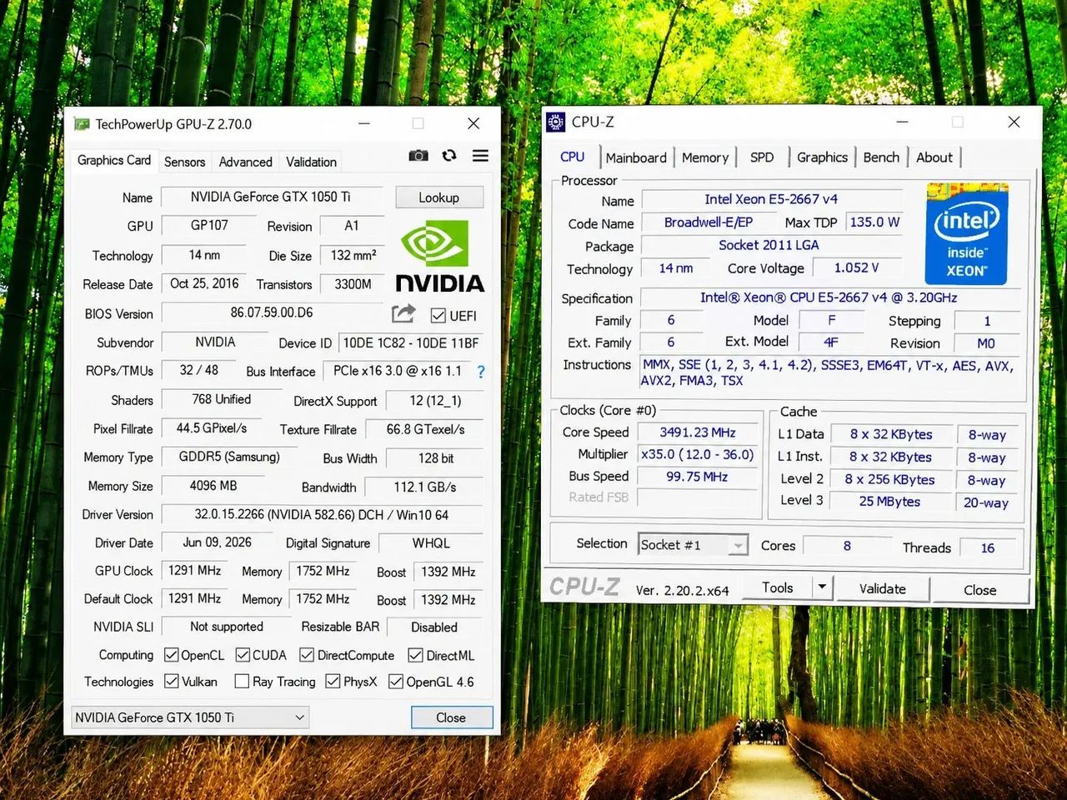This screenshot has width=1067, height=800.
Task: Switch to the Advanced tab in GPU-Z
Action: [x=245, y=162]
